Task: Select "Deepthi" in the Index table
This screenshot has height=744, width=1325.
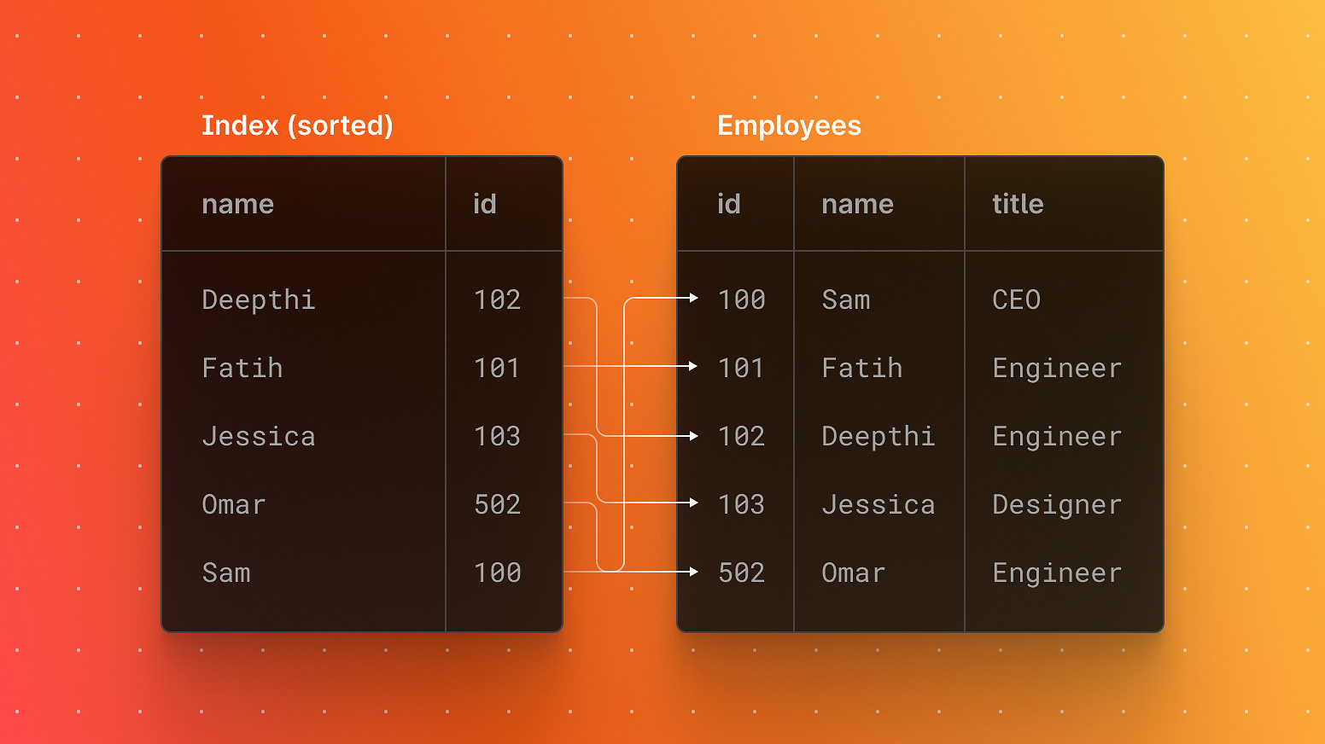Action: (x=259, y=299)
